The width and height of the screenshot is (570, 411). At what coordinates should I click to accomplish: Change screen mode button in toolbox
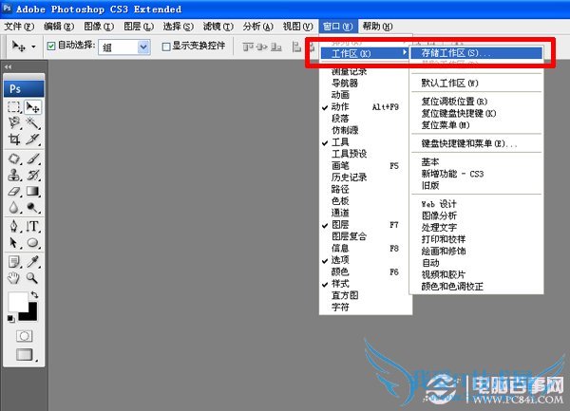(25, 354)
